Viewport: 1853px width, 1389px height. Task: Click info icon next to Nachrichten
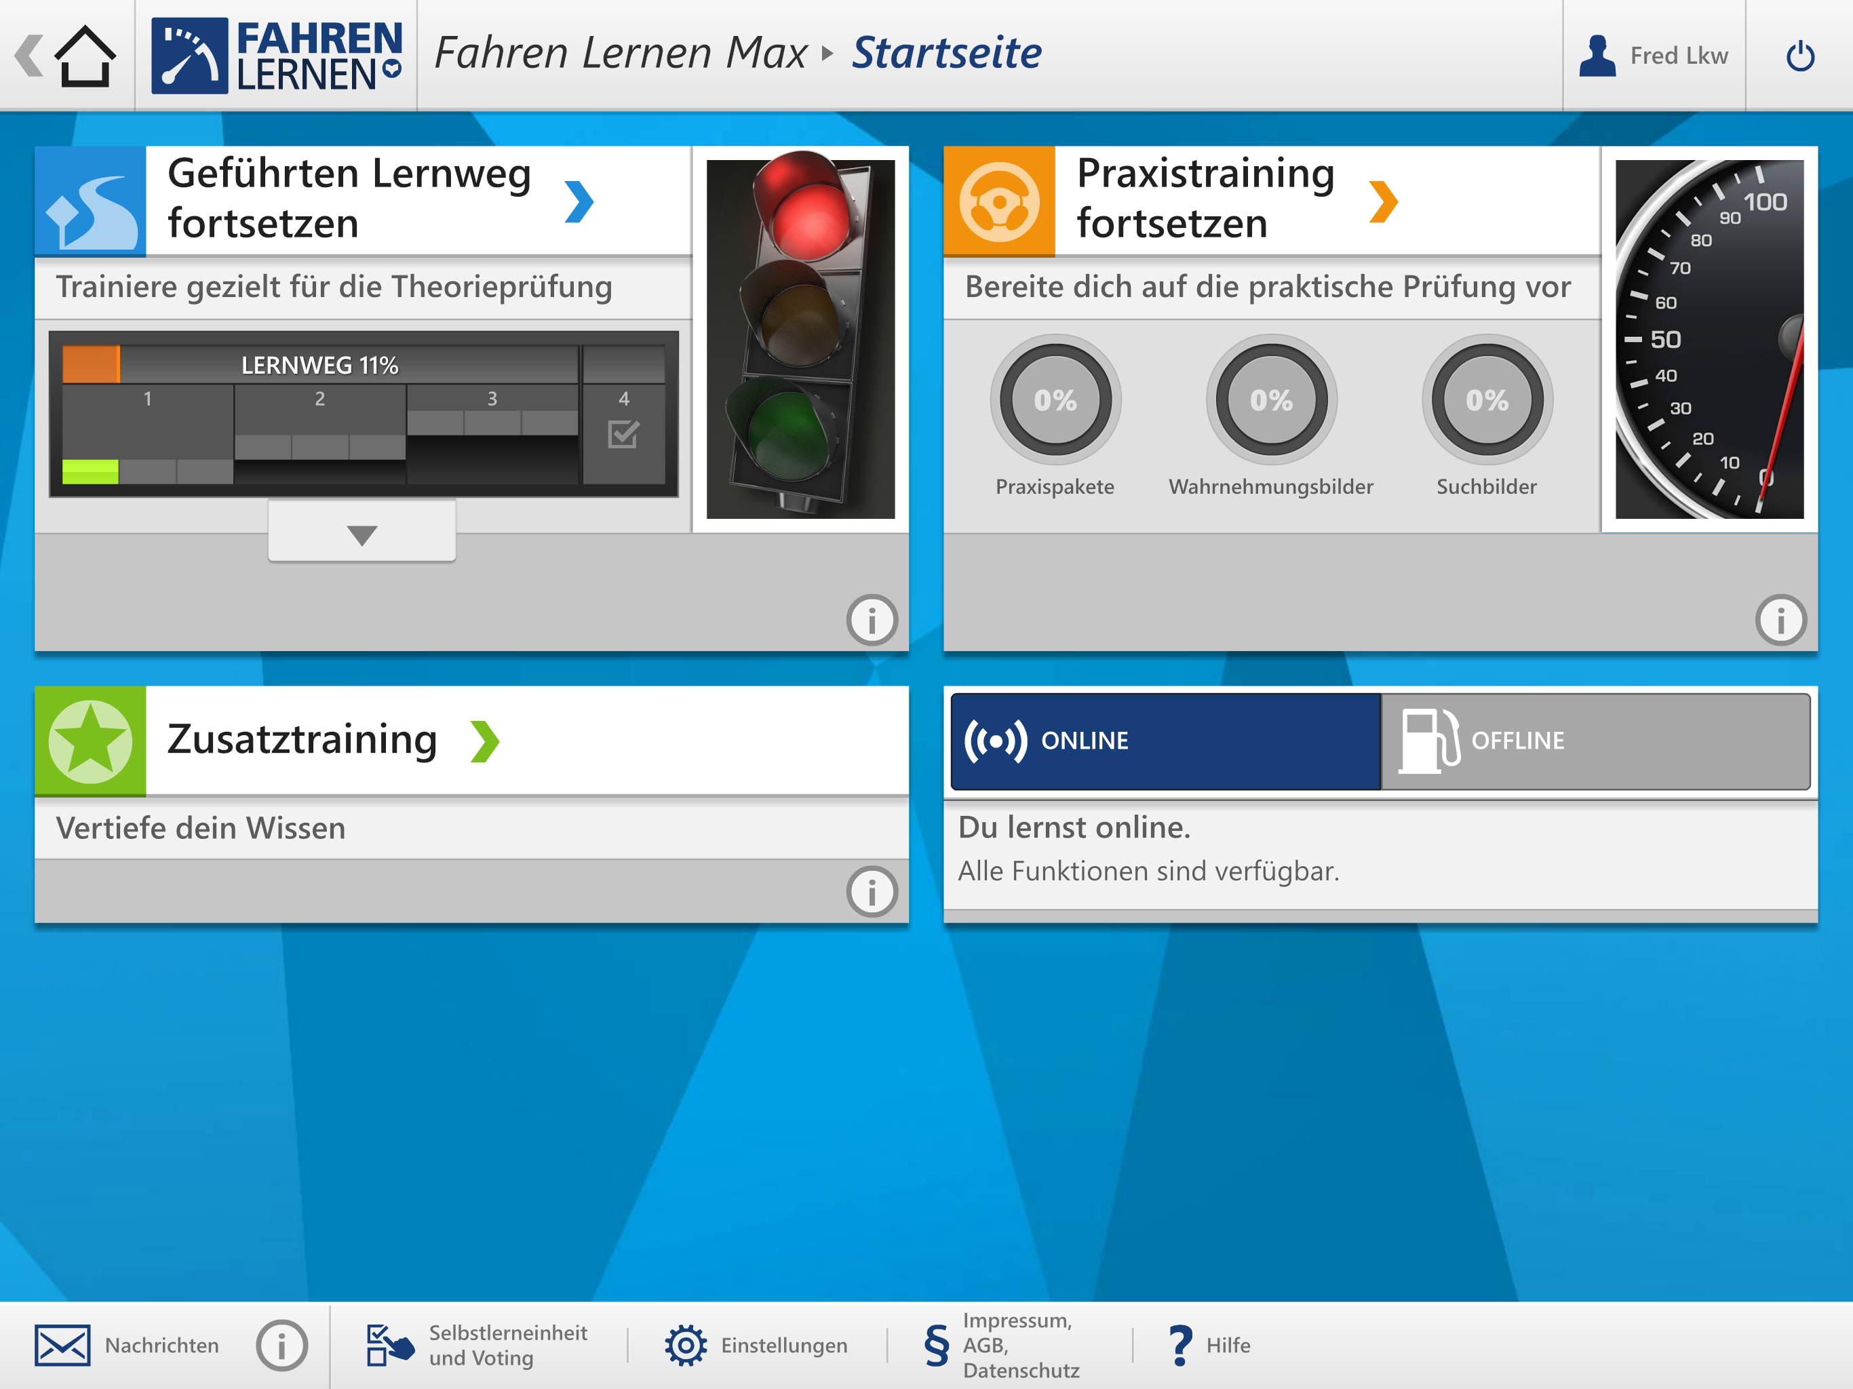tap(281, 1346)
